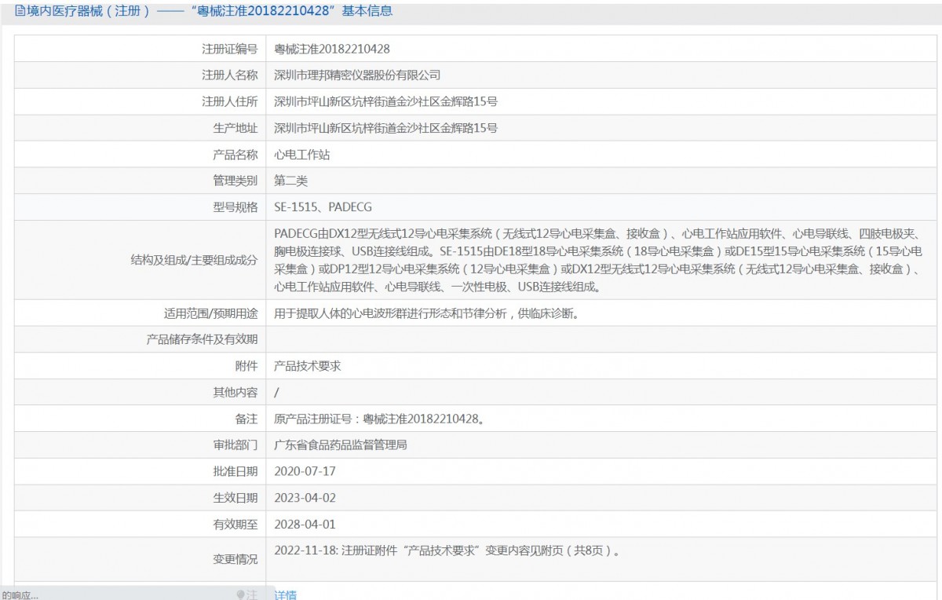Screen dimensions: 942x600
Task: Click the 结构及组成/主要组成成分 label
Action: [193, 260]
